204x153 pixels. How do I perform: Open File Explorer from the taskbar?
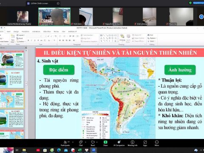(x=24, y=150)
